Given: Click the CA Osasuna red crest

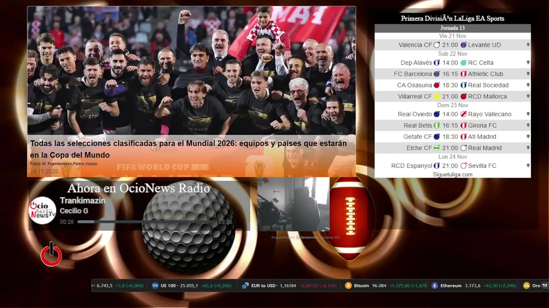Looking at the screenshot, I should pyautogui.click(x=437, y=85).
